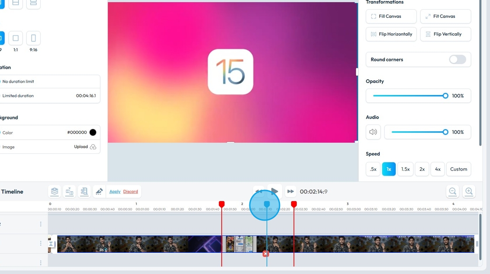Click Flip Horizontally button
This screenshot has height=274, width=490.
391,34
